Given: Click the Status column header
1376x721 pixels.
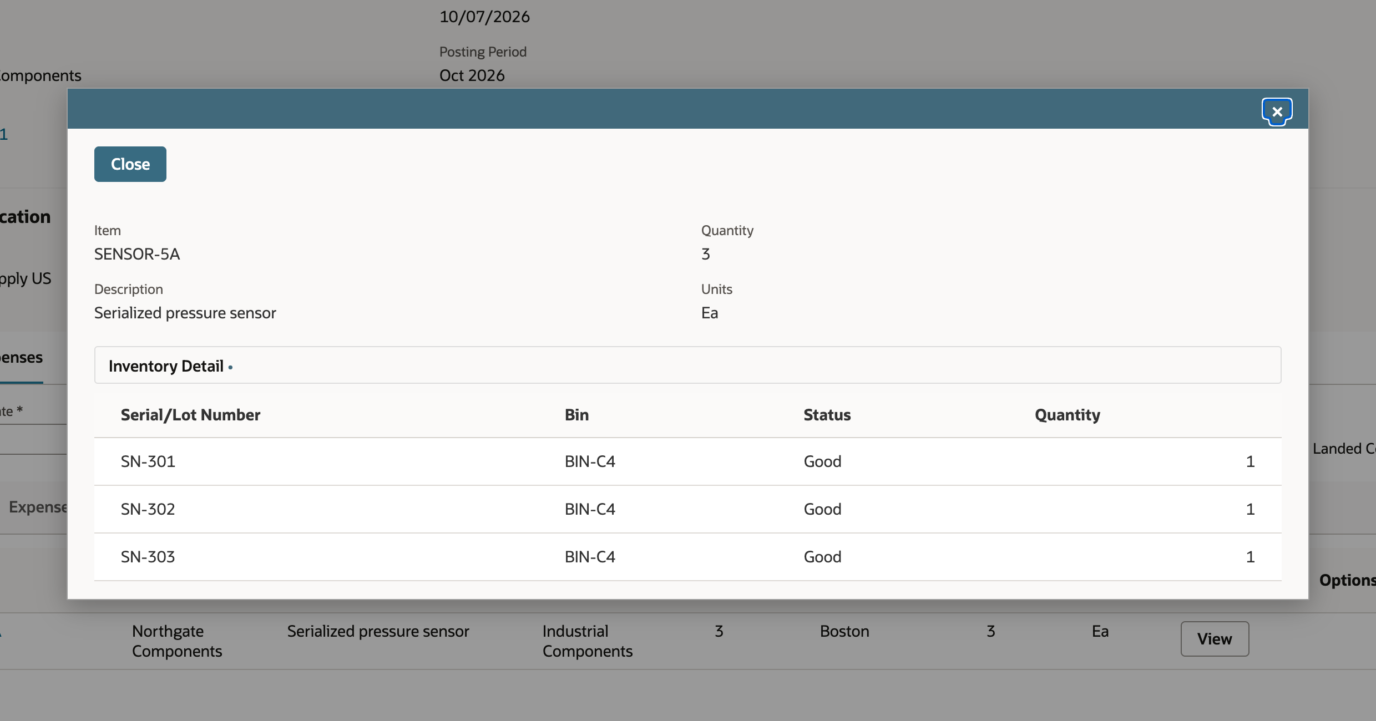Looking at the screenshot, I should [827, 415].
